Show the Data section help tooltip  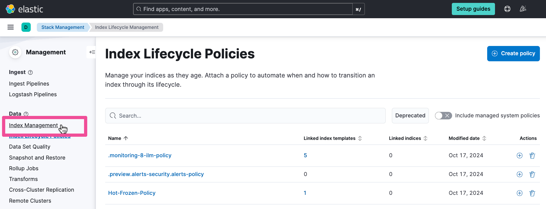click(x=26, y=114)
